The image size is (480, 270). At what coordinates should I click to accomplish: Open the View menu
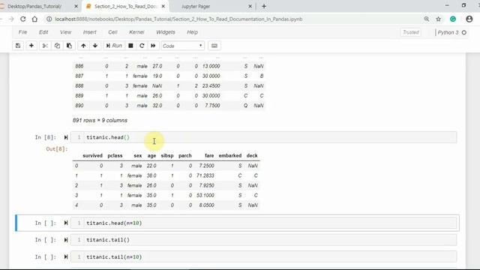click(65, 32)
